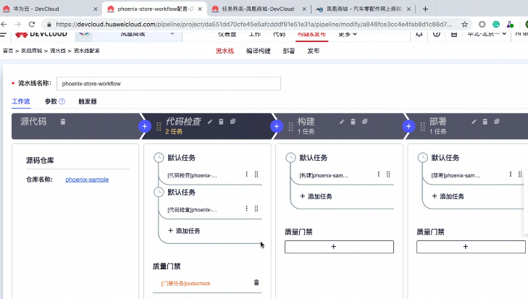Copy the 构建 stage icon
The image size is (528, 299).
365,121
